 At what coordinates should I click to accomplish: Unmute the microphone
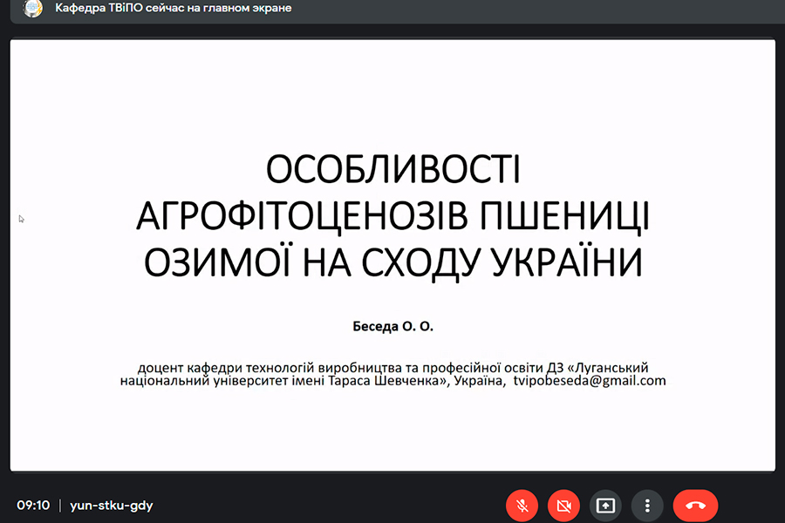[x=522, y=505]
